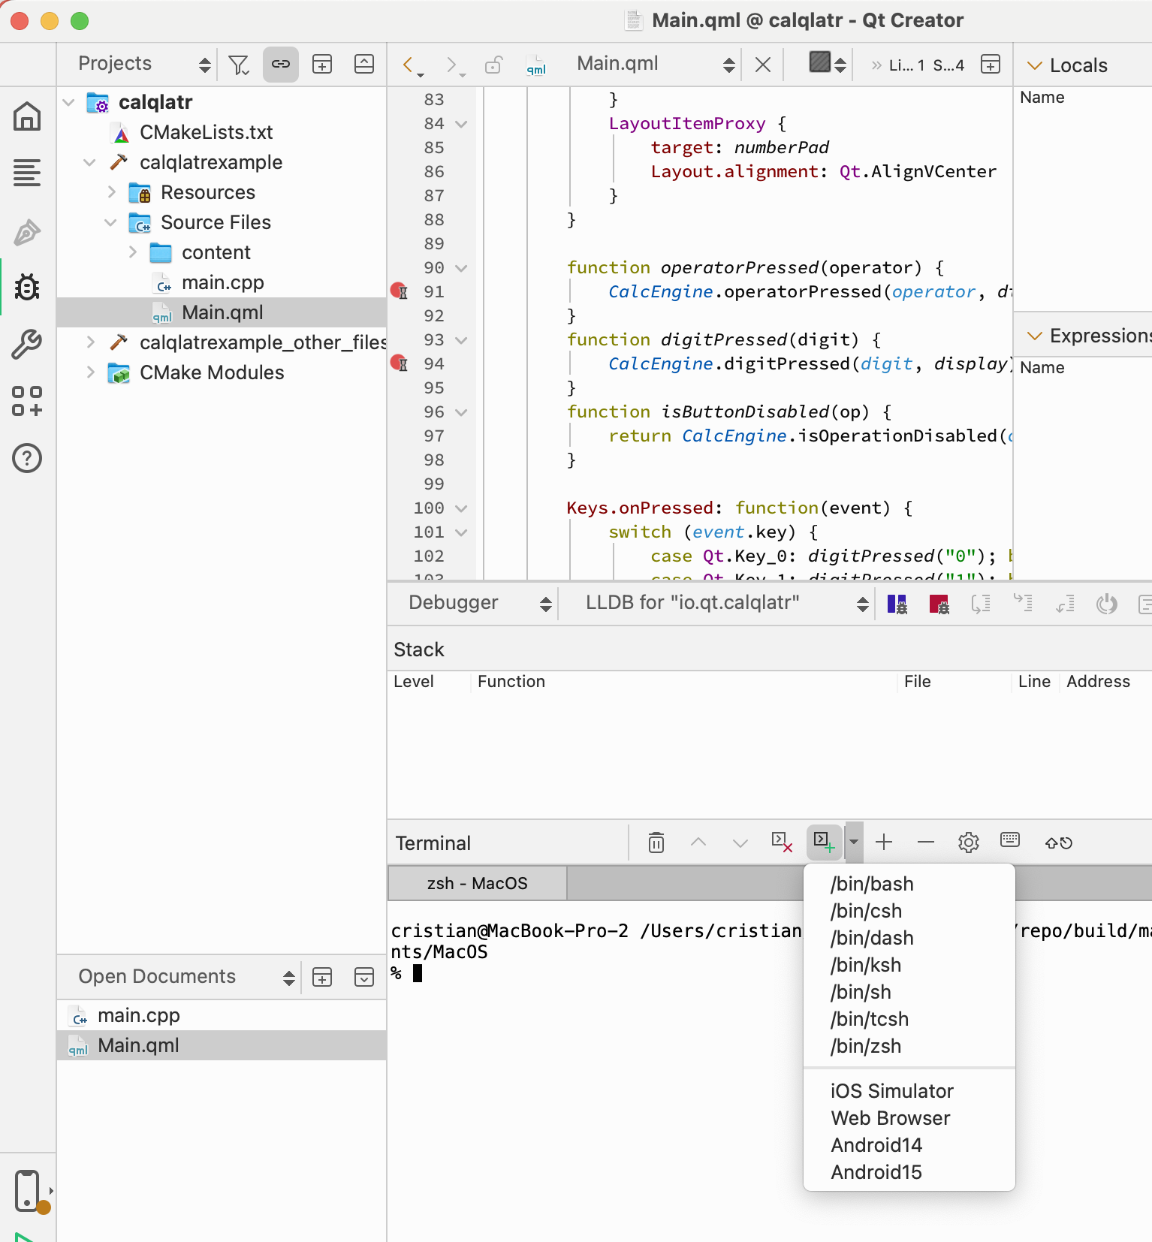The image size is (1152, 1242).
Task: Toggle the breakpoint on line 91
Action: coord(399,291)
